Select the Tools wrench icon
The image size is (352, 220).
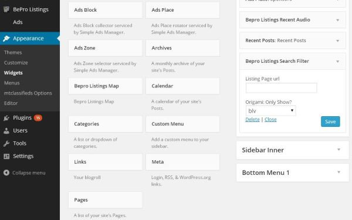(6, 143)
